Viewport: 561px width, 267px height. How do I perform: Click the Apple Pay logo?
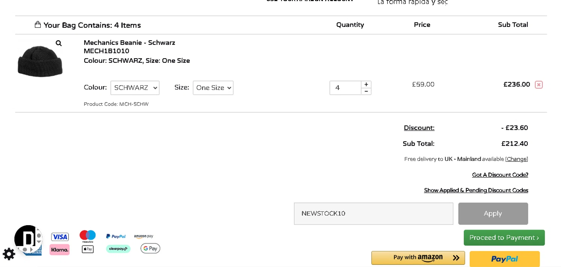click(x=88, y=249)
